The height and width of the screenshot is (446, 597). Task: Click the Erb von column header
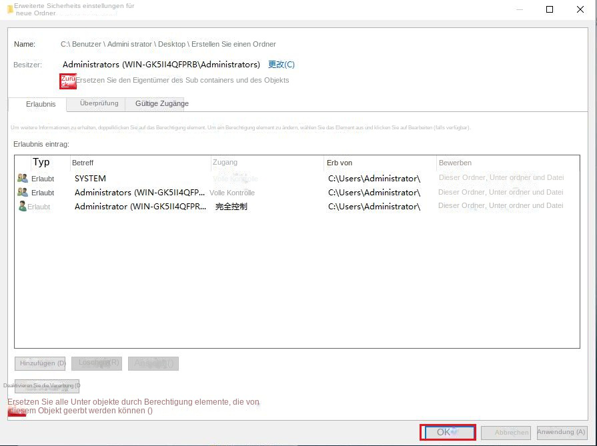(x=379, y=163)
